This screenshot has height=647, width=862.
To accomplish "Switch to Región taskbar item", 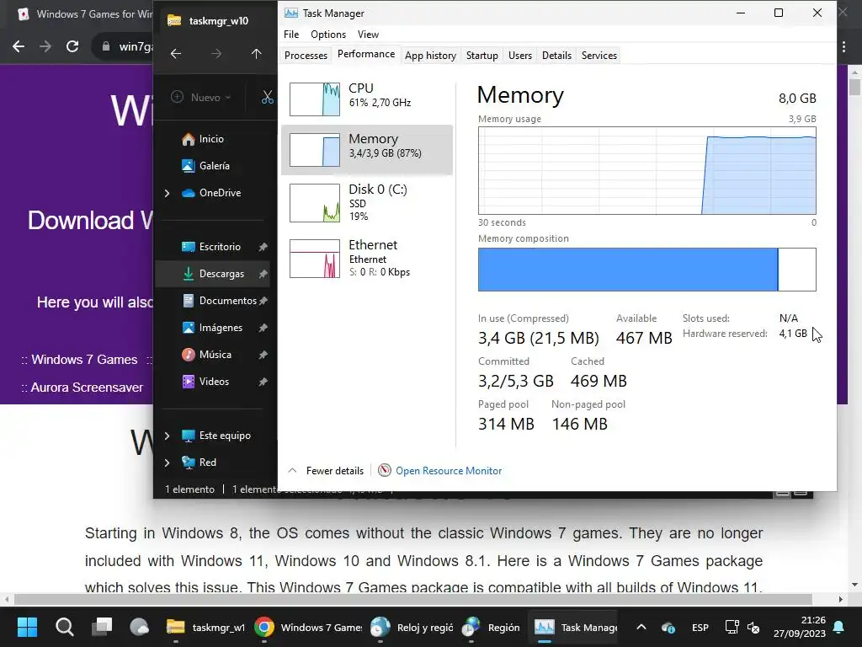I will pyautogui.click(x=491, y=627).
